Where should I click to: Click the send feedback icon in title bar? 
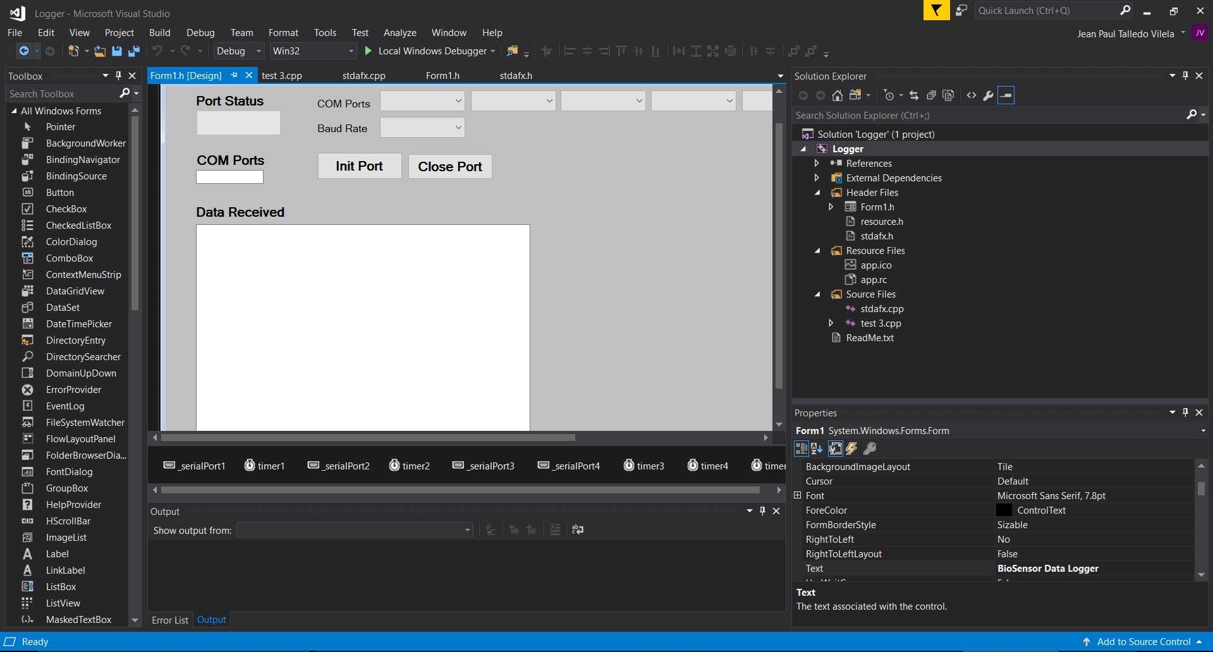pyautogui.click(x=961, y=11)
